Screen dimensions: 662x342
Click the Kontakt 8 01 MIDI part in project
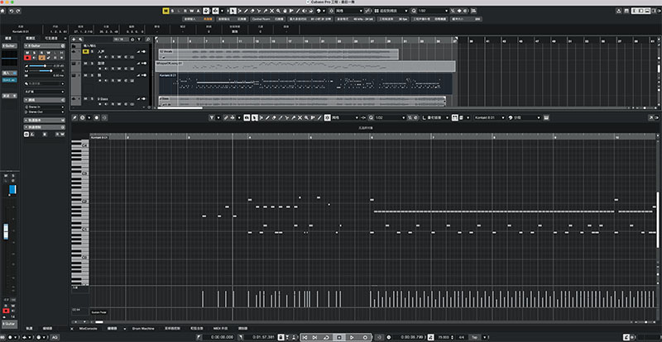[305, 83]
